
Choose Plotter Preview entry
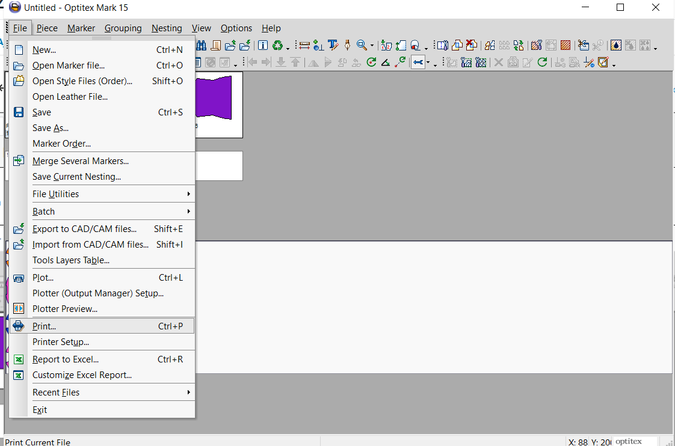pos(102,309)
